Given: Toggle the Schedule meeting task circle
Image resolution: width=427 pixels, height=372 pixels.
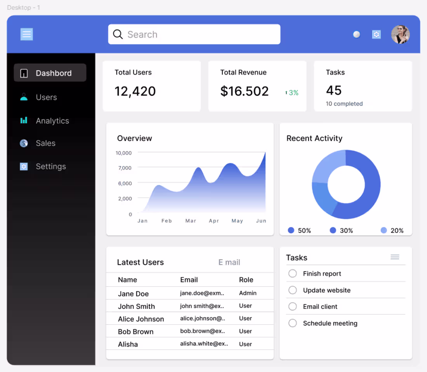Looking at the screenshot, I should (x=292, y=323).
